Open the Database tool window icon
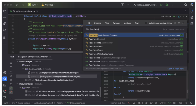The width and height of the screenshot is (196, 106). [x=192, y=24]
